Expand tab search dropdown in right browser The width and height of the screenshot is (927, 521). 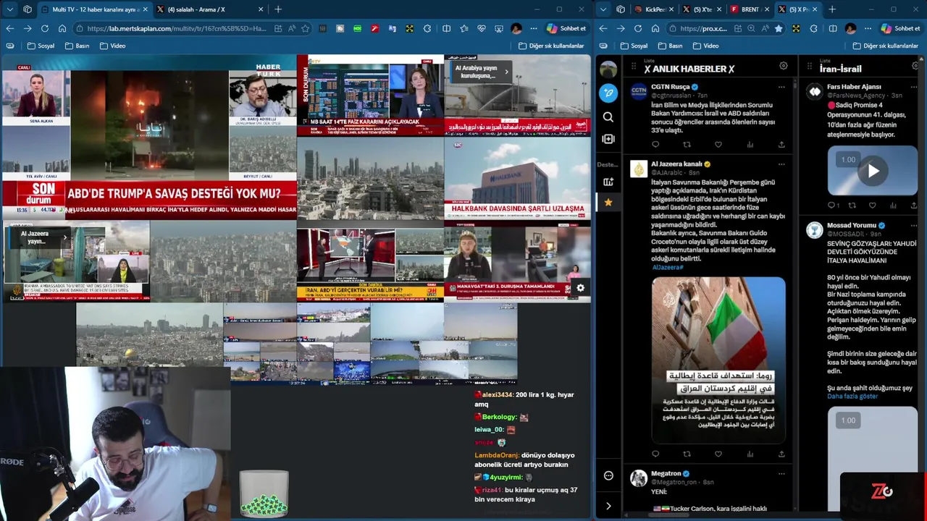click(x=603, y=9)
